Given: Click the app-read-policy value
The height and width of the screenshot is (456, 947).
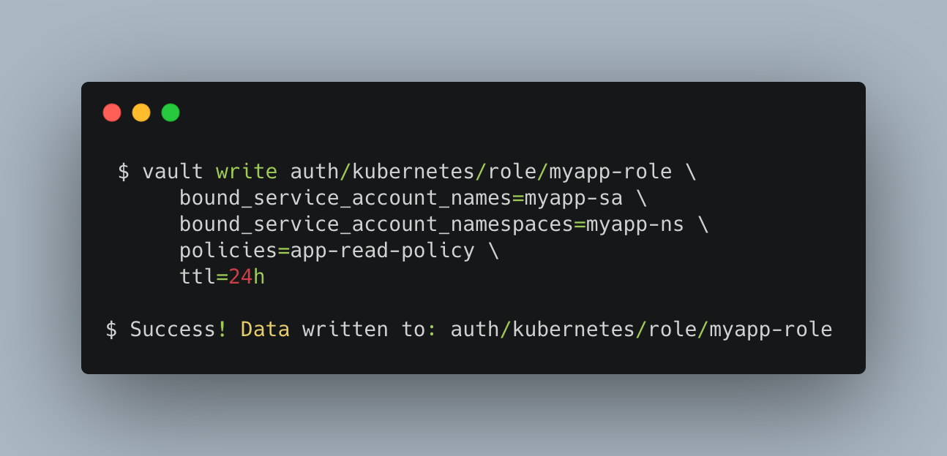Looking at the screenshot, I should (383, 251).
